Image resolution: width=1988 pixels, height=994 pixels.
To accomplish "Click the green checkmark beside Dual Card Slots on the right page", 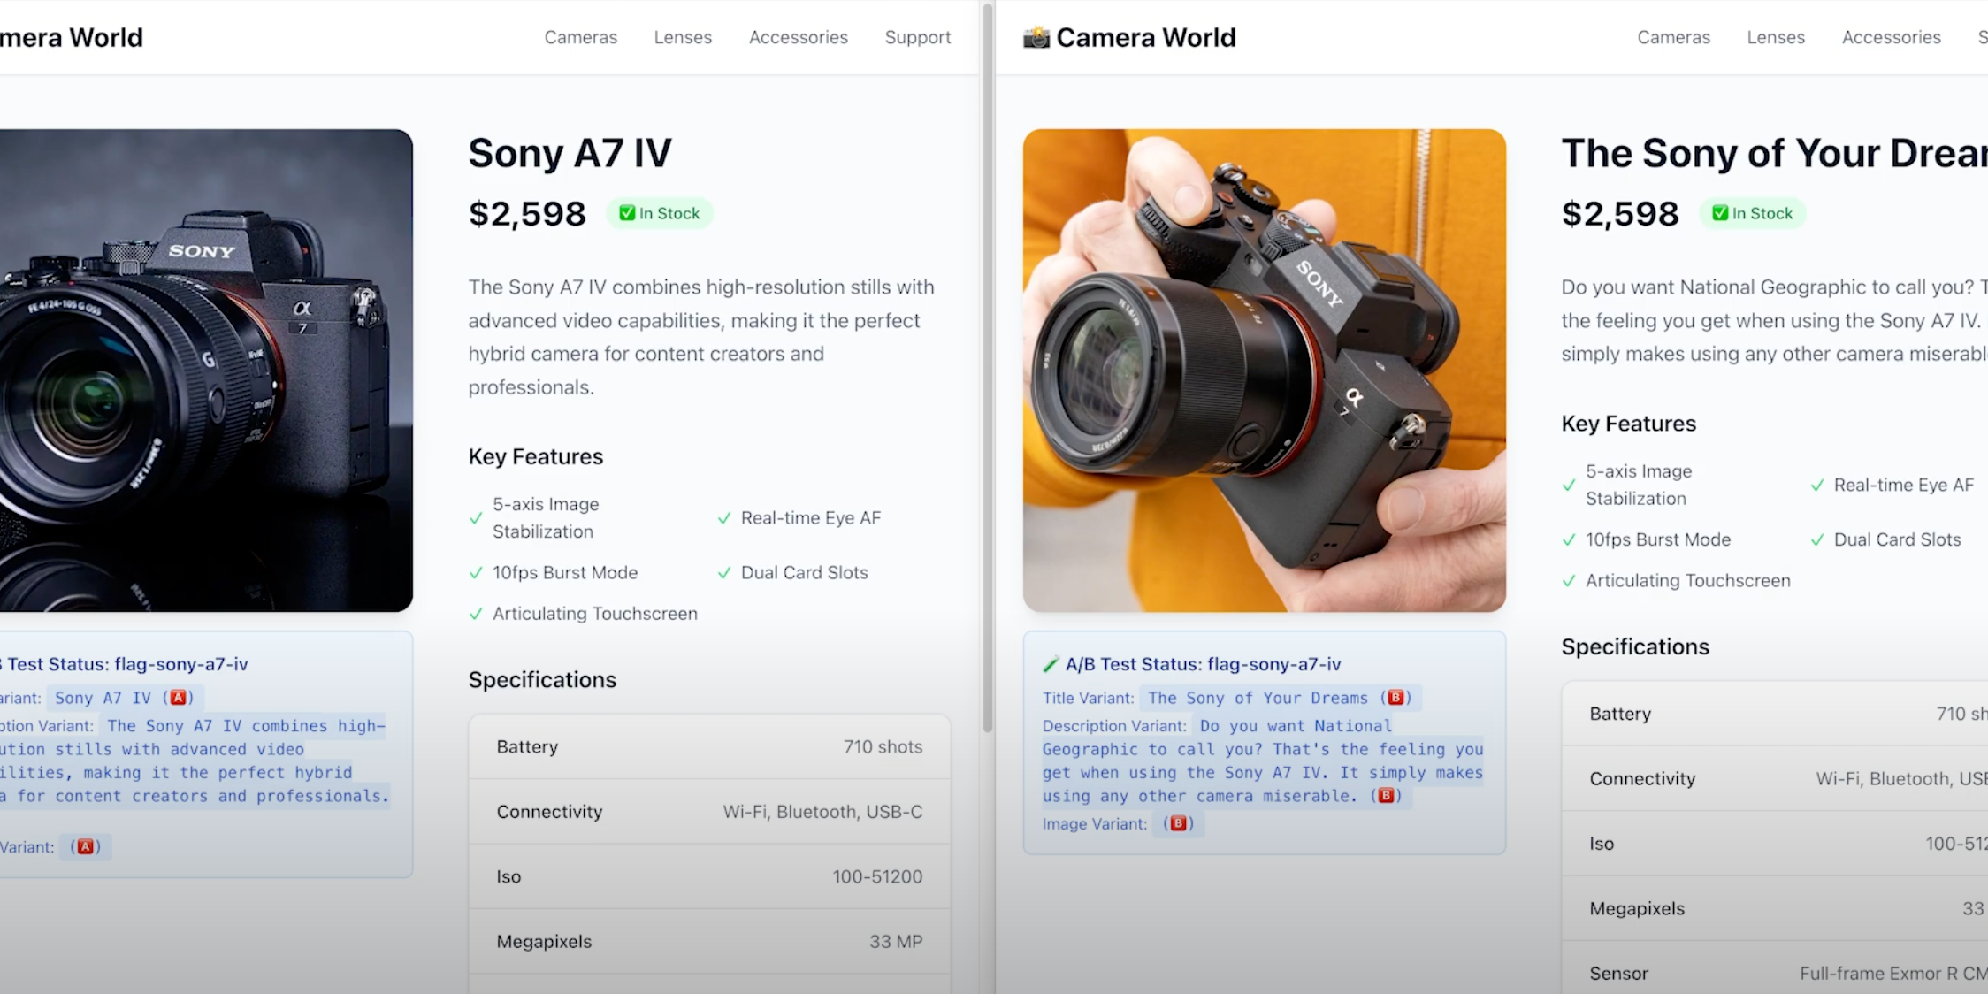I will coord(1817,539).
